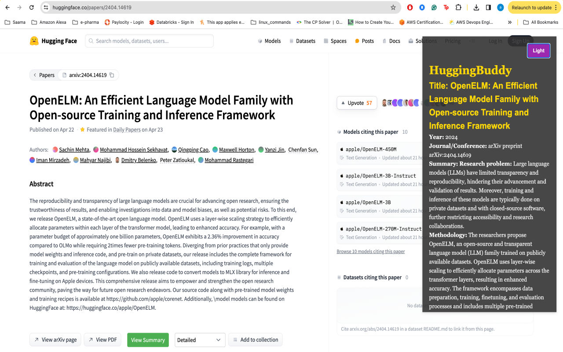Click the browser forward arrow
This screenshot has width=563, height=352.
pyautogui.click(x=19, y=7)
